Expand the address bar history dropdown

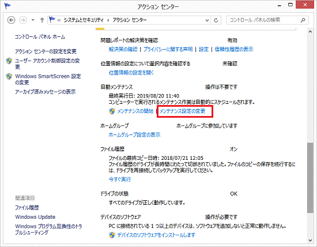click(x=207, y=20)
